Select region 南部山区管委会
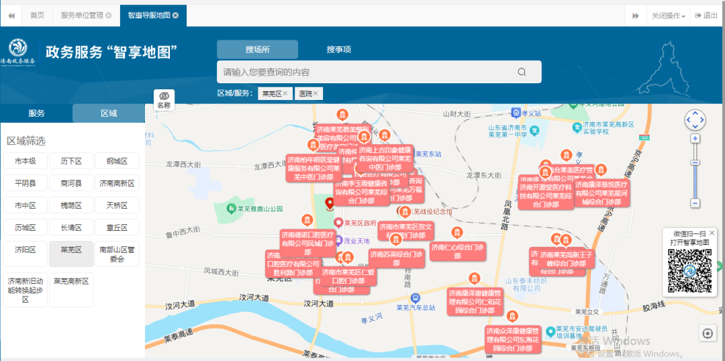 point(117,254)
